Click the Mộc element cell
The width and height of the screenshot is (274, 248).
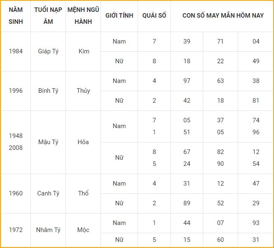(83, 230)
